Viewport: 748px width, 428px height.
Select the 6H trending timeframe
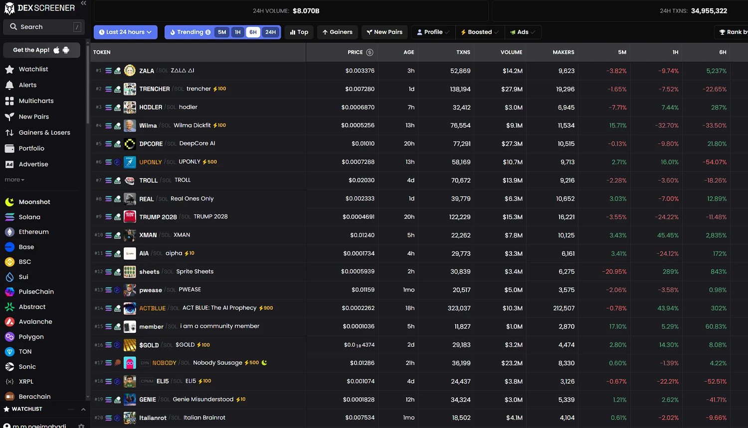point(253,32)
